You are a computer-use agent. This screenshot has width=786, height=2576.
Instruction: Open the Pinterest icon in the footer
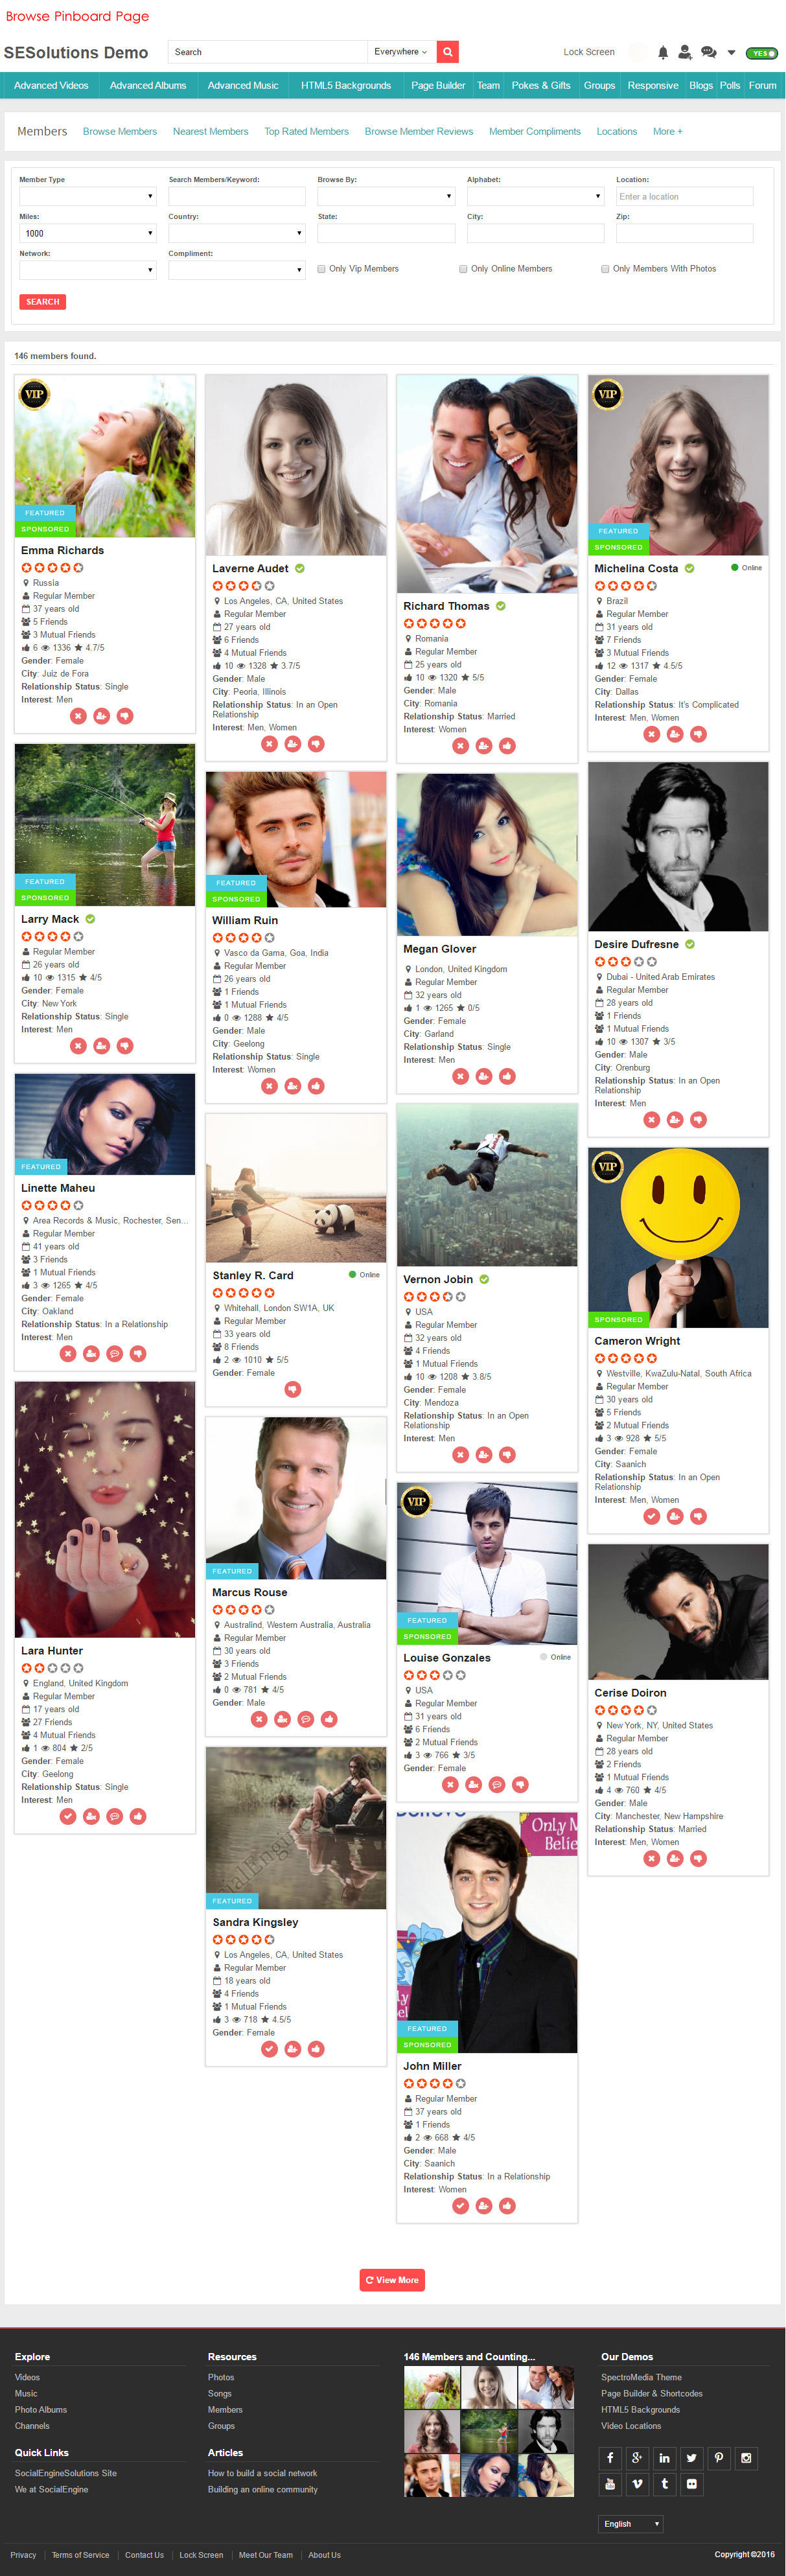click(x=719, y=2457)
